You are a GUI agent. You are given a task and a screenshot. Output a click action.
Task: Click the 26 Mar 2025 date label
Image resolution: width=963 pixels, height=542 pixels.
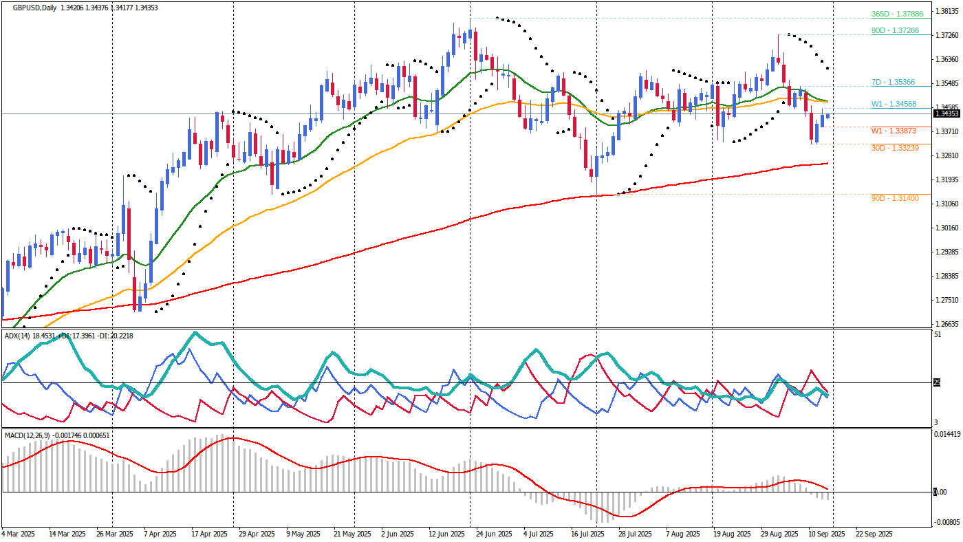[115, 534]
